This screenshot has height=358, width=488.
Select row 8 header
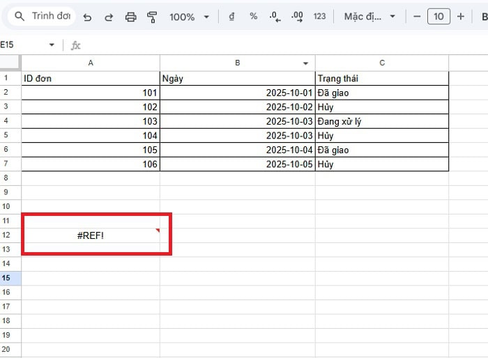[x=10, y=178]
